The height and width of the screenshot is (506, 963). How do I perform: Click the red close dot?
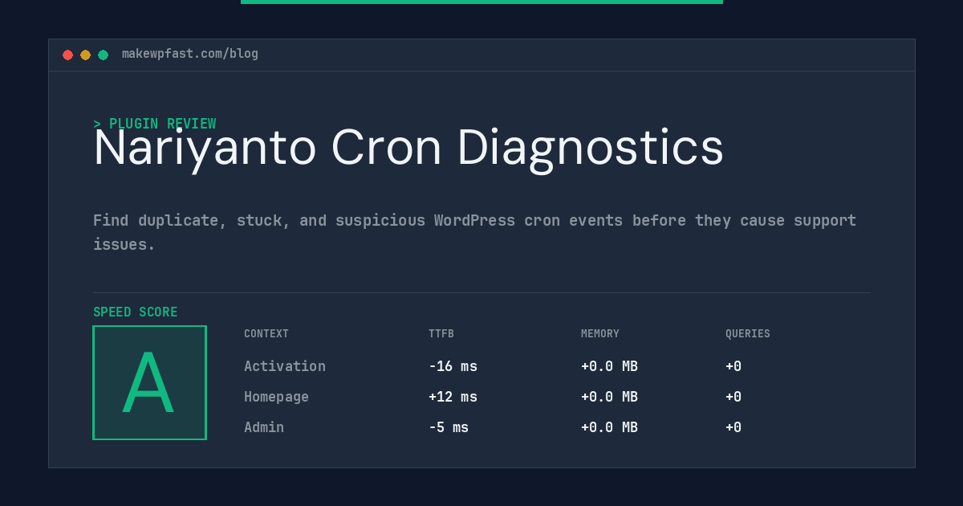(67, 55)
